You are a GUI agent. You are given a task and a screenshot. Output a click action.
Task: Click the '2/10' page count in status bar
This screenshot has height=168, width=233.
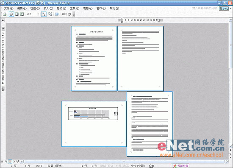point(39,166)
